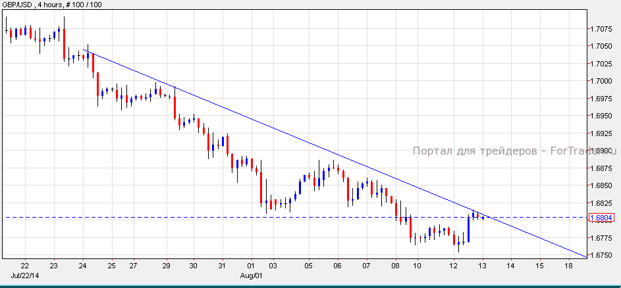Click the 1.6925 price axis label
This screenshot has height=288, width=621.
click(601, 133)
